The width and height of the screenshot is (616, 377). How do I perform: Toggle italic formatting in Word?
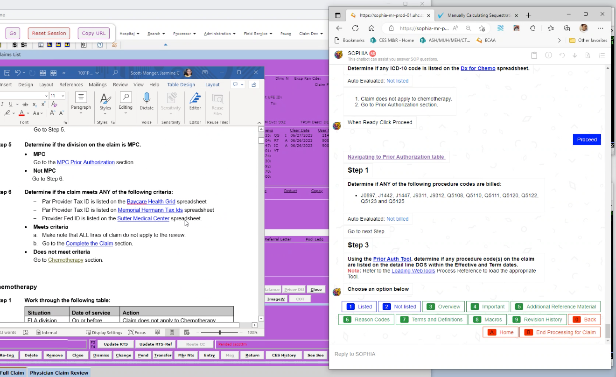2,105
